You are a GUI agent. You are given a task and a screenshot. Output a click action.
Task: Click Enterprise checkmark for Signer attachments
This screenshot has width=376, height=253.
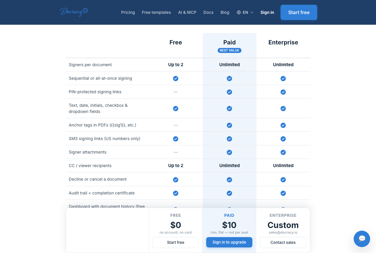pos(283,152)
